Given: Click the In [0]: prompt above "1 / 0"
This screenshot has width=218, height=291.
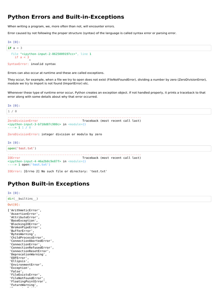Looking at the screenshot, I should pyautogui.click(x=14, y=105).
